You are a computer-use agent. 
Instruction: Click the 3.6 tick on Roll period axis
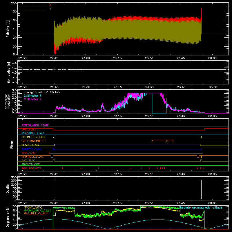(x=14, y=82)
